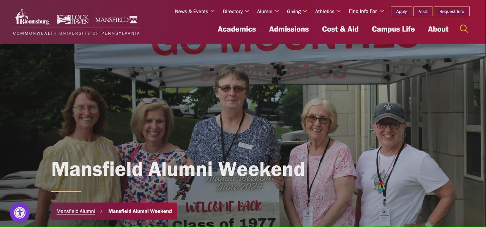
Task: Click the Apply button
Action: pos(401,11)
